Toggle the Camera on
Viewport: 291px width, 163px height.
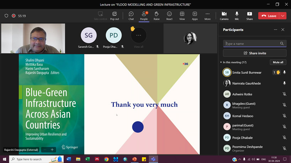224,16
